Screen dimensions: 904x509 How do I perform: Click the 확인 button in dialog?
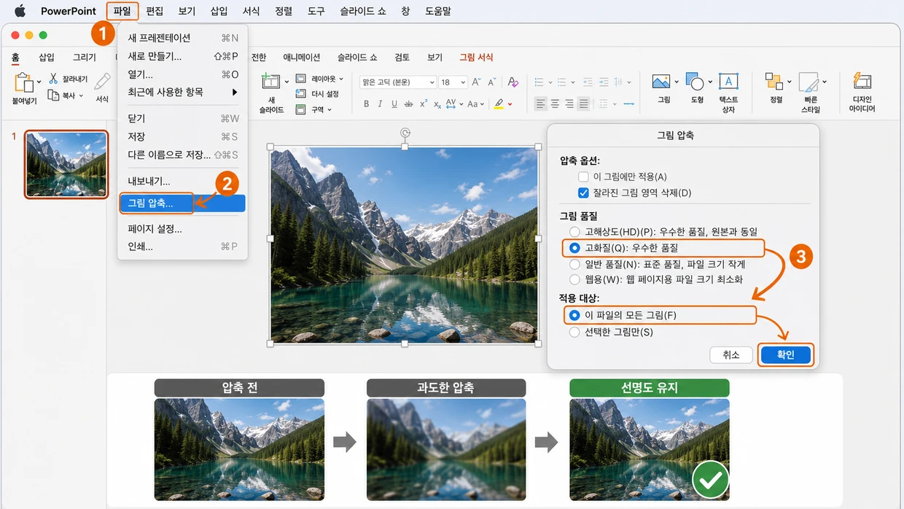[785, 355]
